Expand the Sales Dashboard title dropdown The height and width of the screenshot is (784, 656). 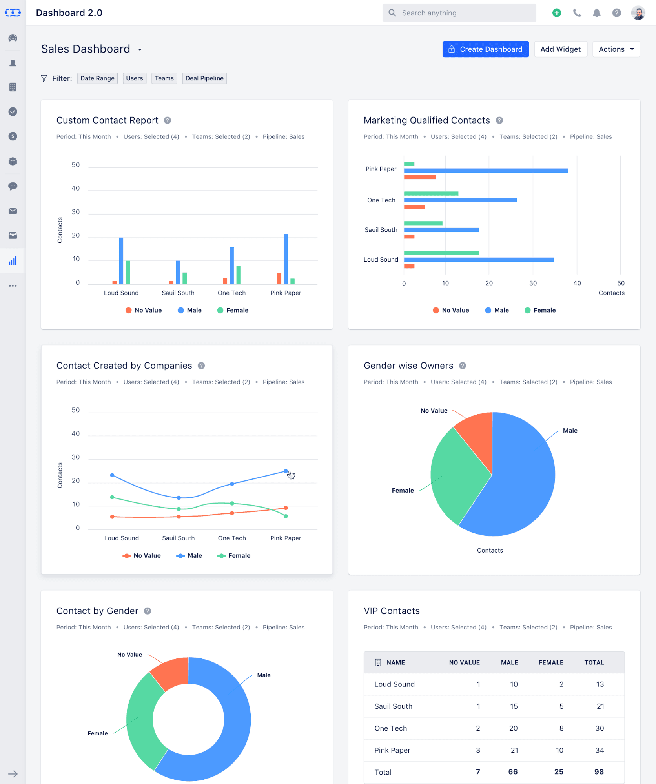coord(140,49)
